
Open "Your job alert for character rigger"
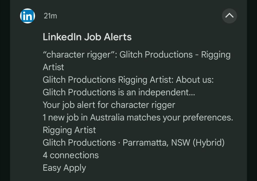109,105
